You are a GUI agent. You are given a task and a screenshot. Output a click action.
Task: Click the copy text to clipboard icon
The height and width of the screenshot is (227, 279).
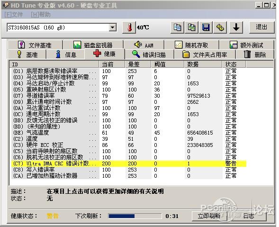pyautogui.click(x=177, y=27)
